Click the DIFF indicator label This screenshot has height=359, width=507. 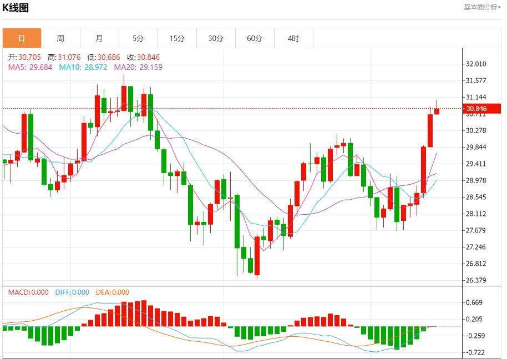click(72, 292)
